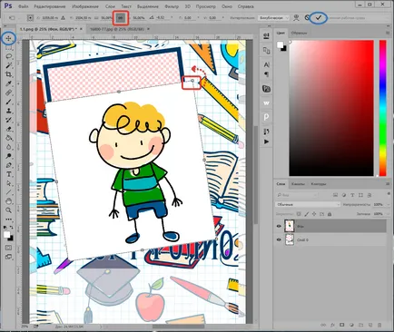The height and width of the screenshot is (332, 394).
Task: Select the Eyedropper tool
Action: 8,83
